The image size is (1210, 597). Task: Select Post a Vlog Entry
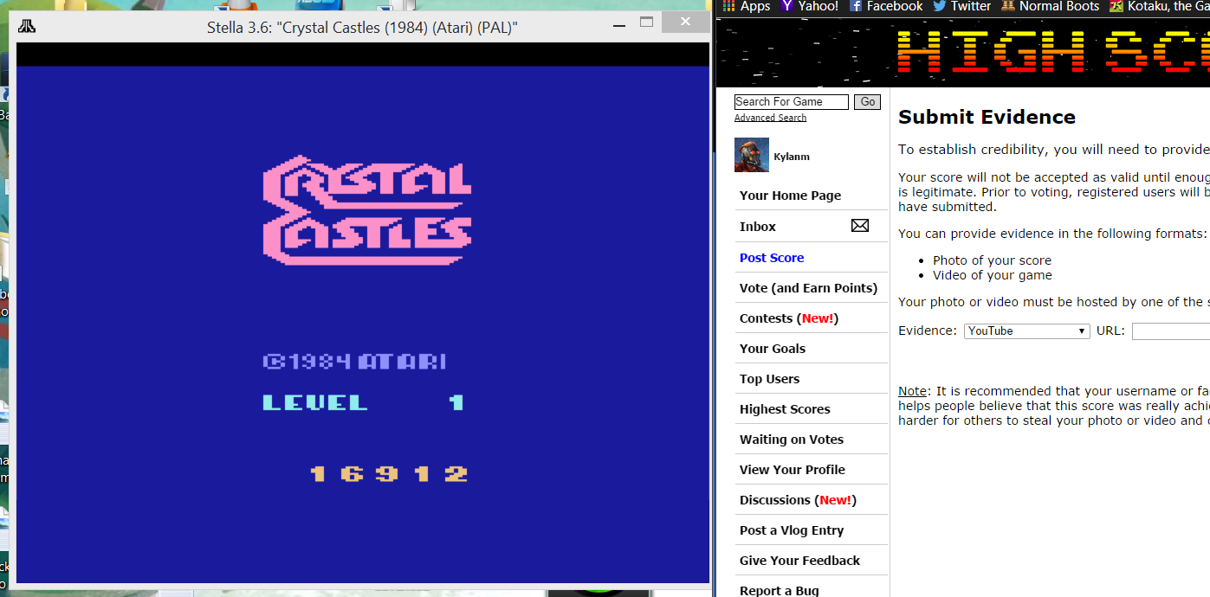tap(791, 530)
